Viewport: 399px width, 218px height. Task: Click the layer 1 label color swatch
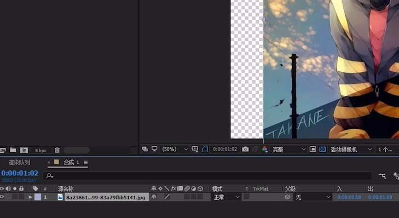[x=38, y=197]
